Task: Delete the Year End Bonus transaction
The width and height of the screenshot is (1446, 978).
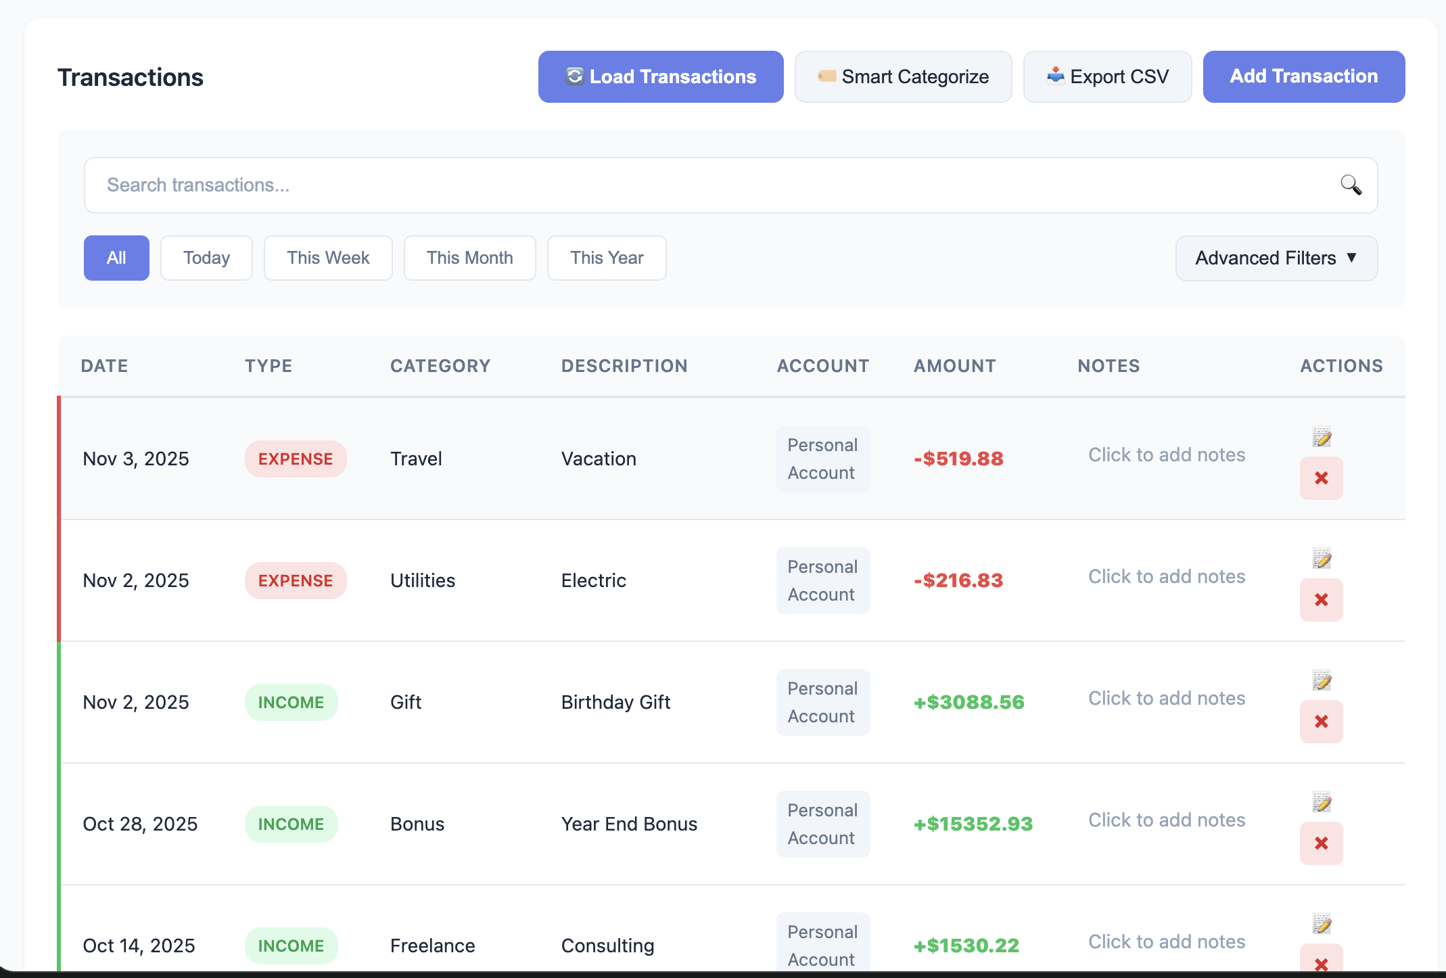Action: (1322, 843)
